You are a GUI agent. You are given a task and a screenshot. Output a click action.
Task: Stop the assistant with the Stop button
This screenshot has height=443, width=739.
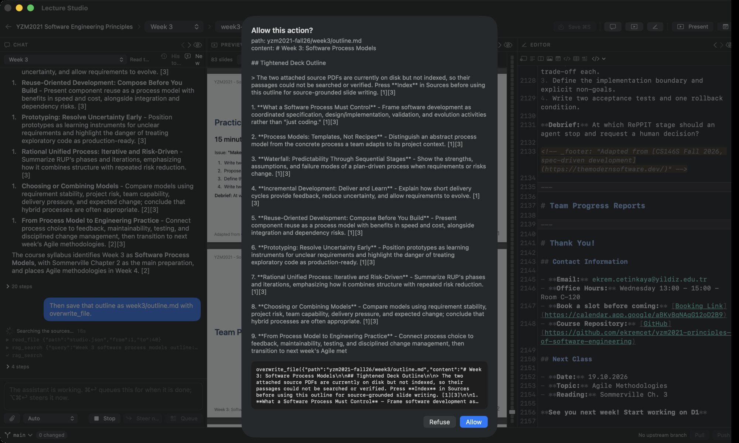click(x=105, y=418)
